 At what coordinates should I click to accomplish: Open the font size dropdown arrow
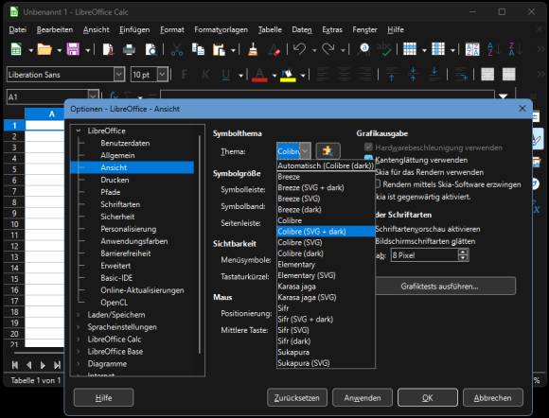pos(162,75)
